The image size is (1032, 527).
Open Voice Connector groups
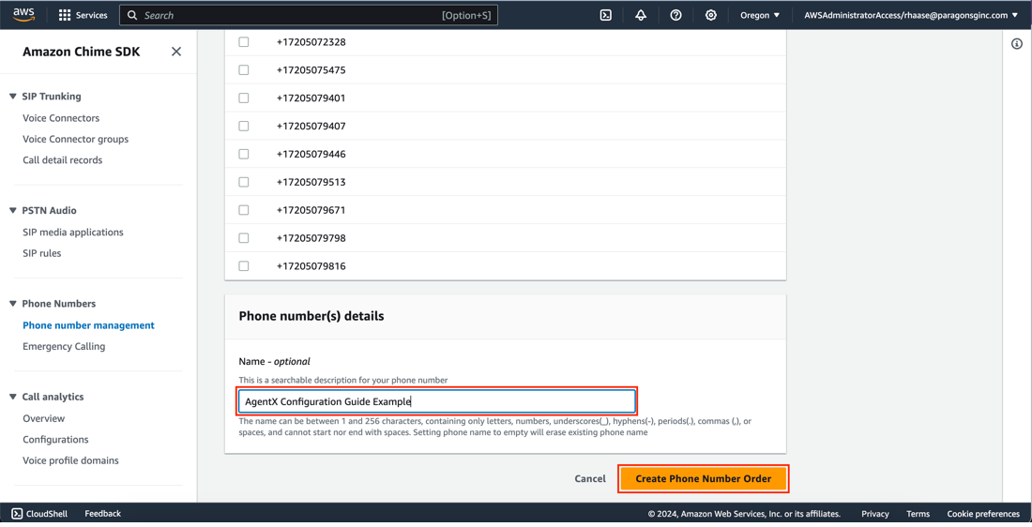click(76, 139)
